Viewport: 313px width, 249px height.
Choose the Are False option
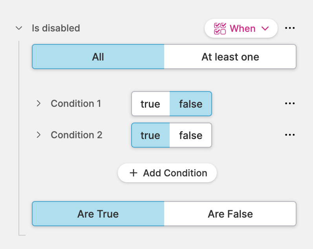(x=230, y=214)
